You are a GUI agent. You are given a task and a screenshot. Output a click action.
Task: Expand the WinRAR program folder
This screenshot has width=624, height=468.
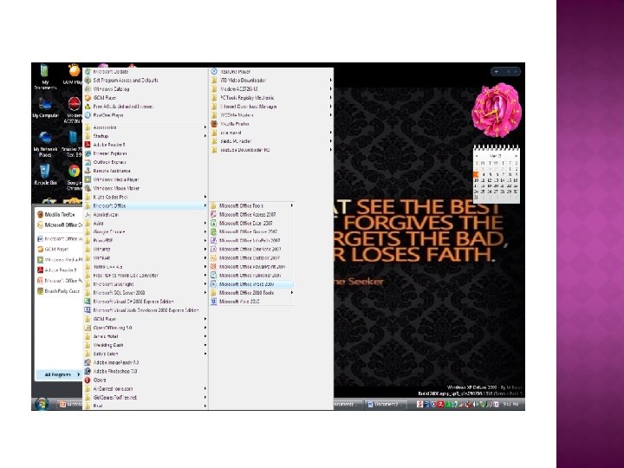(146, 258)
